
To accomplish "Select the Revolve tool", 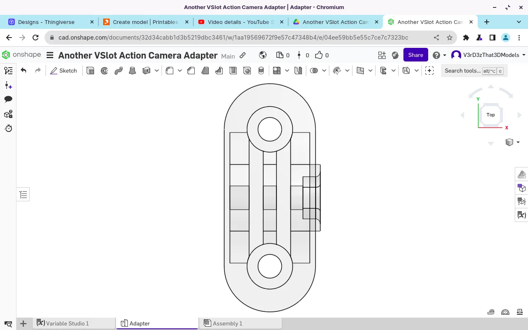I will point(104,71).
